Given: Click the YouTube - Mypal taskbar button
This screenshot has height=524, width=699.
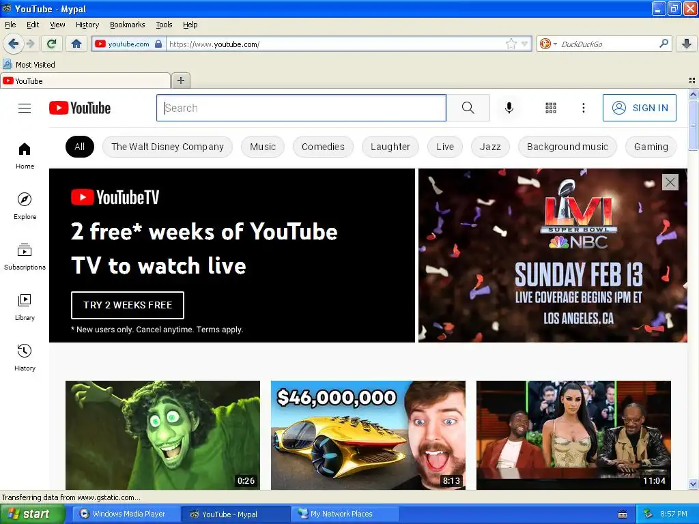Looking at the screenshot, I should pos(236,514).
